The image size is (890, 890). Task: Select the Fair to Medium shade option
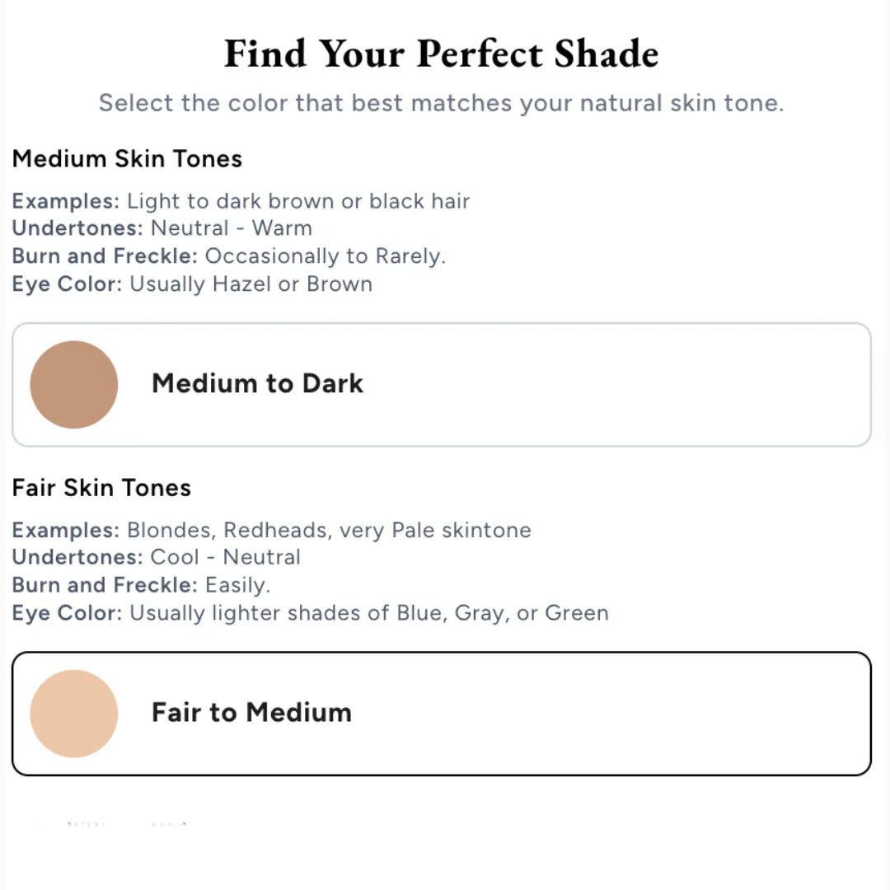(441, 714)
